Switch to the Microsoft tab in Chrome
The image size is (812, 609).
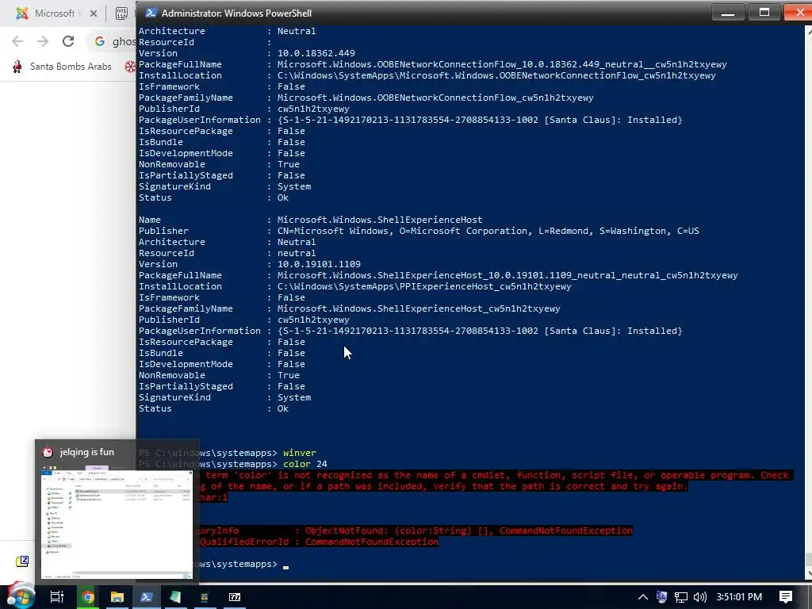(x=55, y=13)
